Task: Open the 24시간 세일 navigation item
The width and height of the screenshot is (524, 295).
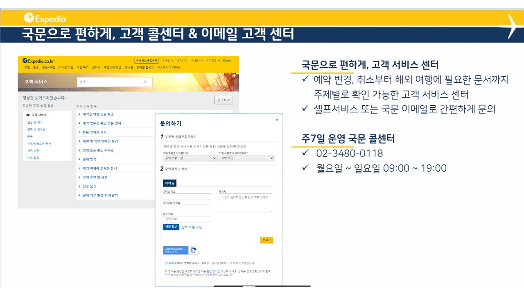Action: tap(66, 67)
